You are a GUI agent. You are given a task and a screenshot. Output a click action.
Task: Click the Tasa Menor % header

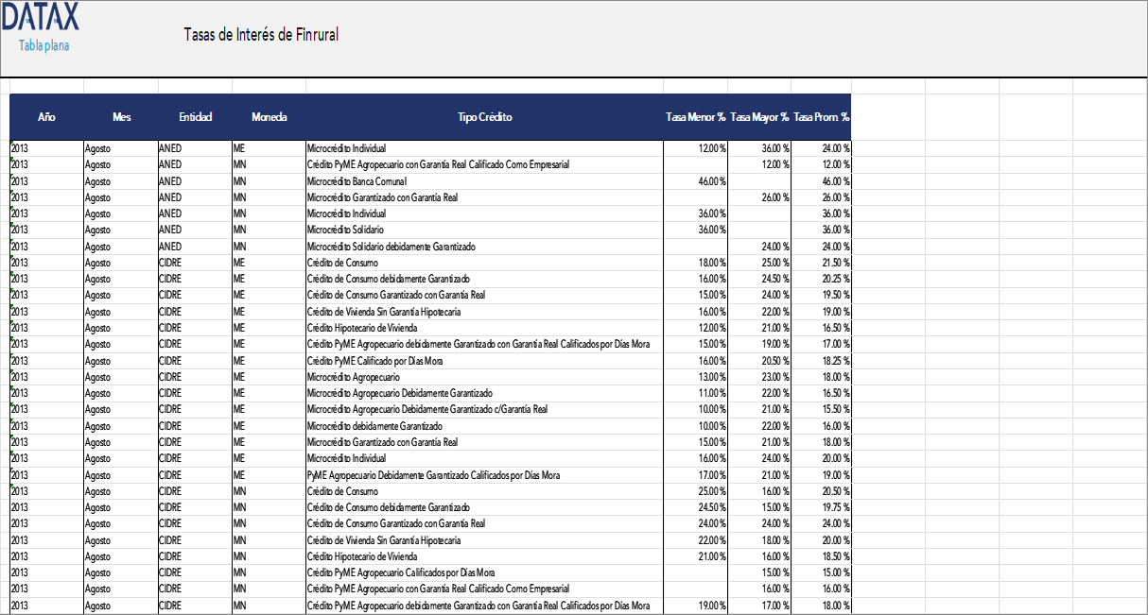(x=693, y=117)
